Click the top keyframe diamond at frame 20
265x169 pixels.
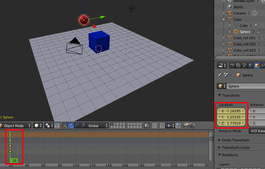tap(10, 135)
